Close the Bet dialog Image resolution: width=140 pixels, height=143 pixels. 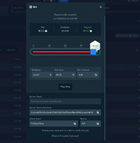[101, 7]
